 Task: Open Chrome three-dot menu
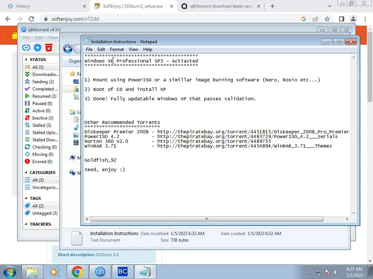(x=365, y=19)
